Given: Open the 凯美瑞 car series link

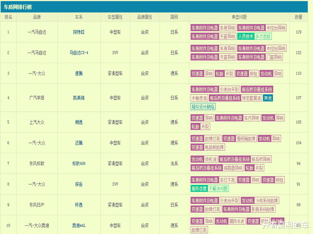Looking at the screenshot, I should click(x=79, y=98).
